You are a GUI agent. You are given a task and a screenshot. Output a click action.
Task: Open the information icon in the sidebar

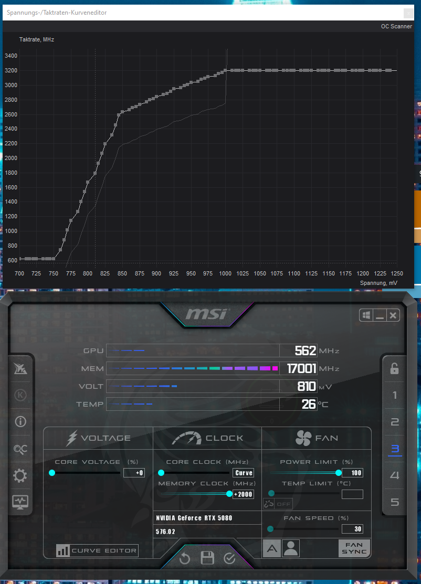click(20, 422)
